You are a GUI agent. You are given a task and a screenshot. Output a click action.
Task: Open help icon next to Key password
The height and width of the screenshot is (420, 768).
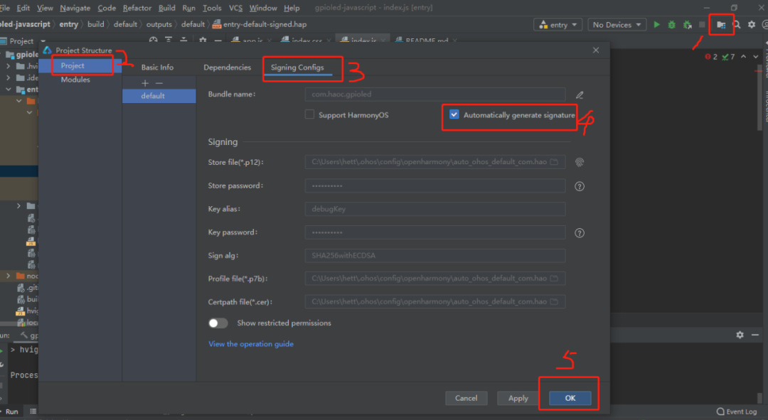click(580, 233)
